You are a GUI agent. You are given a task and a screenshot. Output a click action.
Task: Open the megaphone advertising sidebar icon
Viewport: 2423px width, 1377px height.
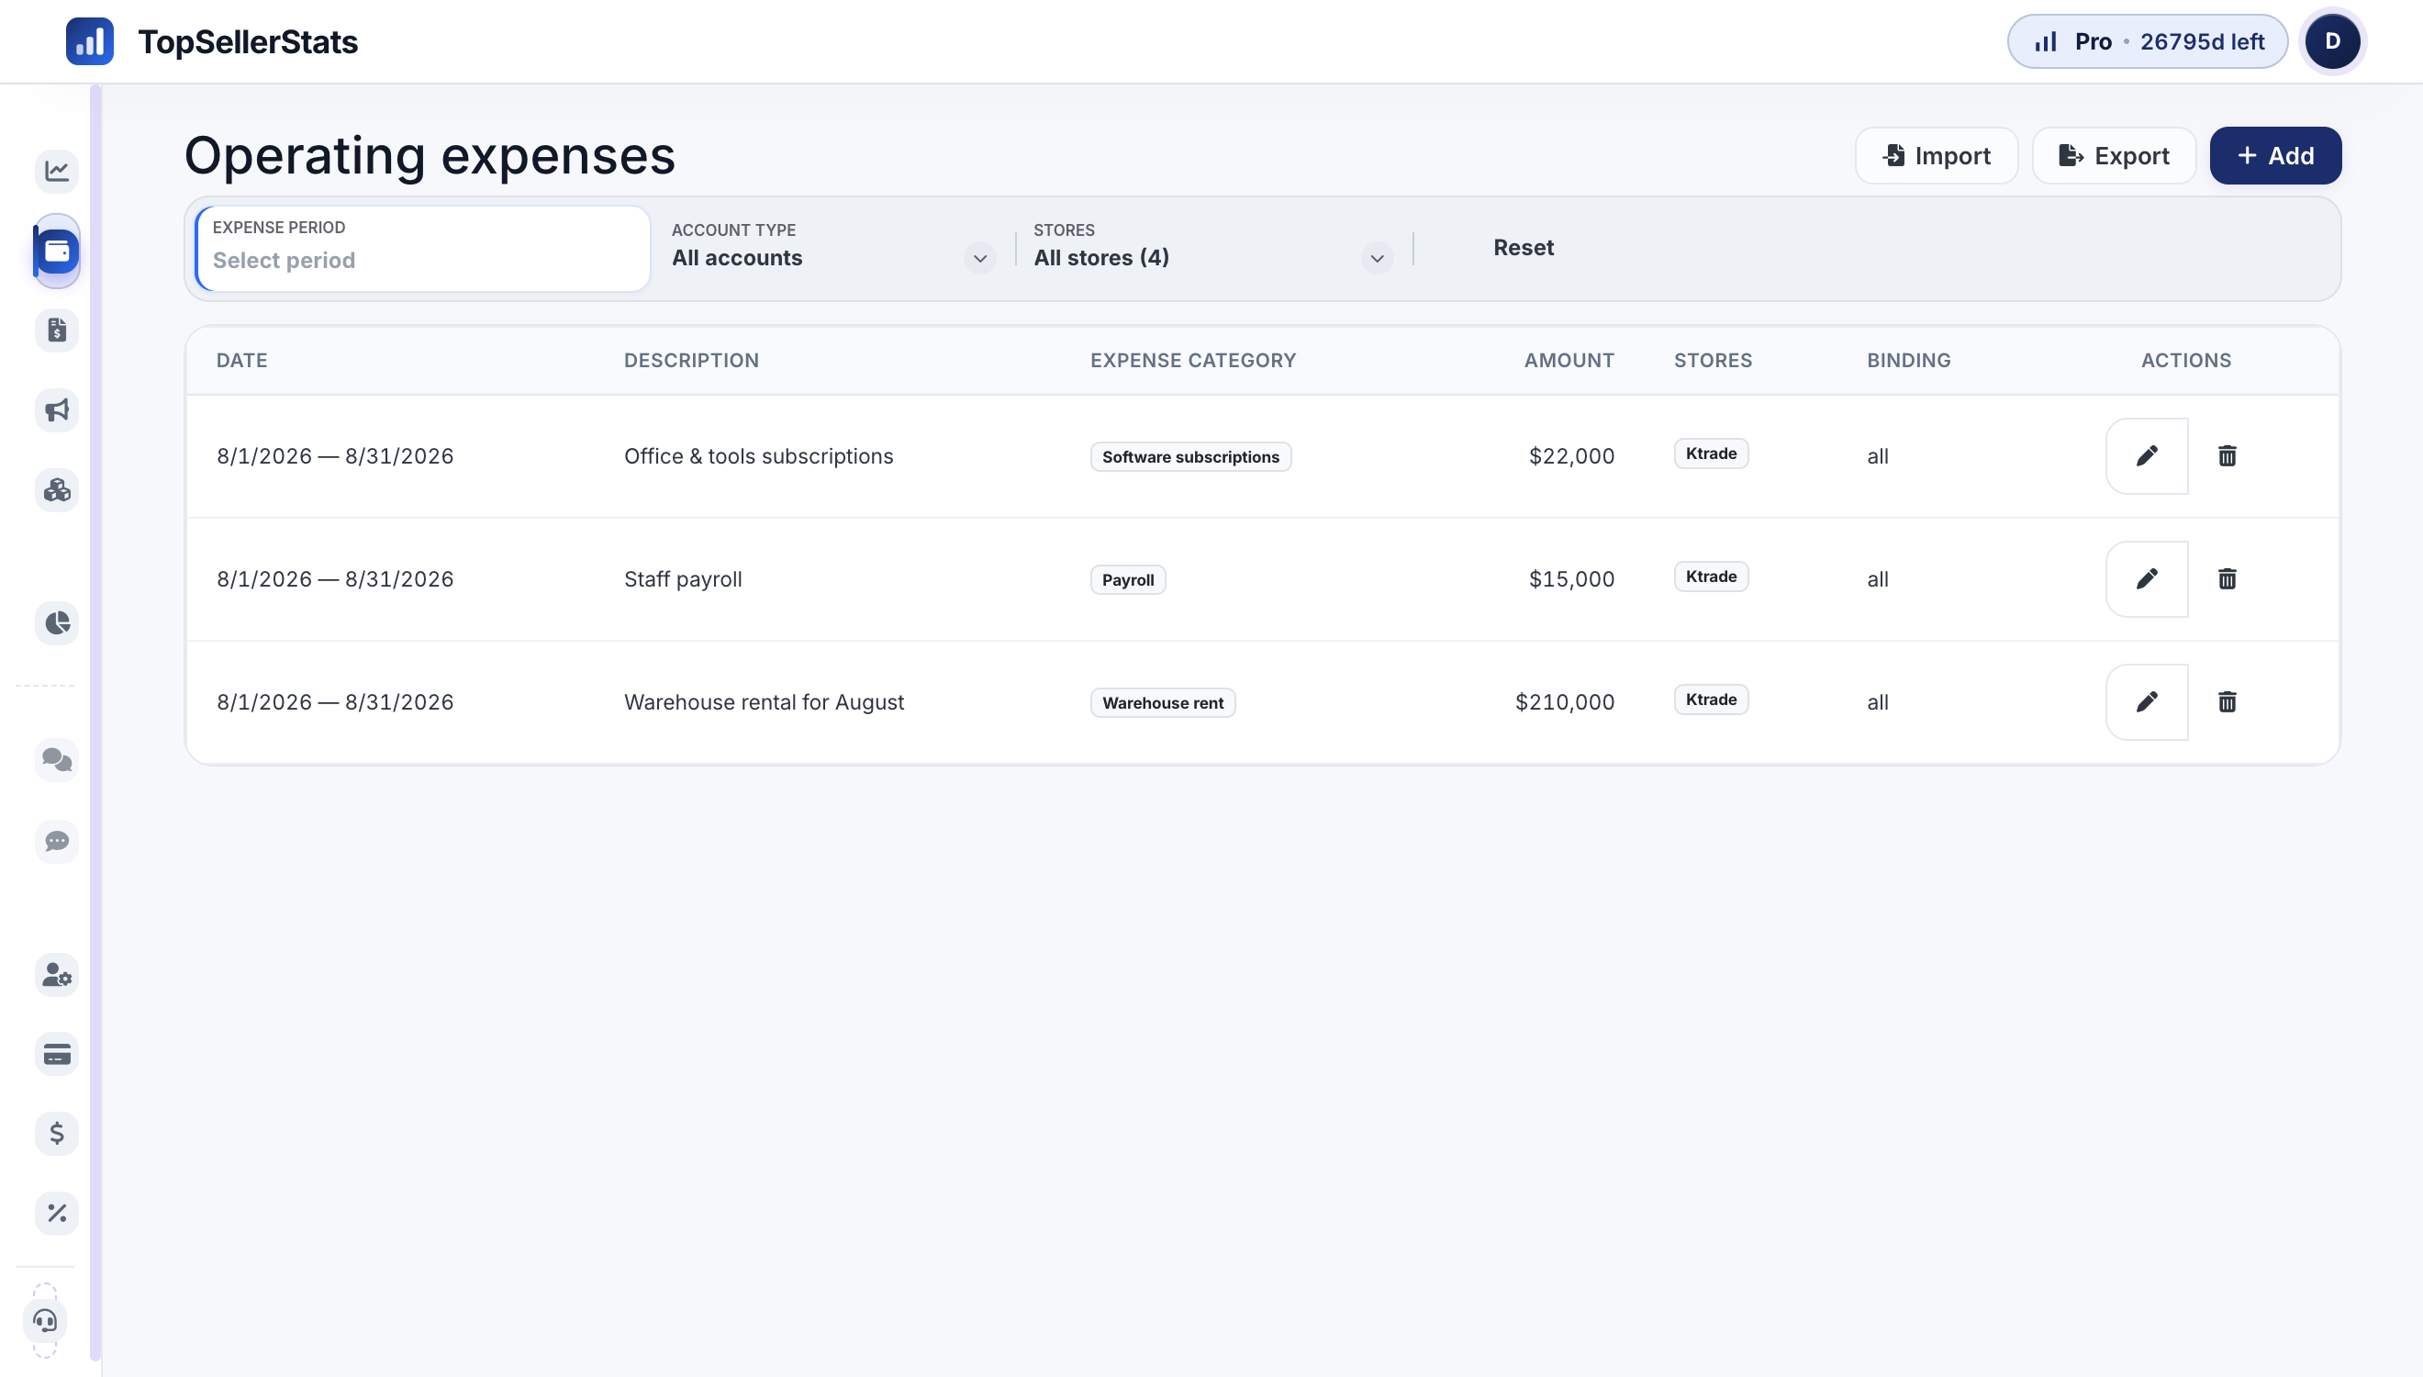pos(57,410)
